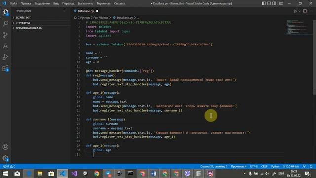
Task: Click the Python breadcrumb segment
Action: pos(85,18)
